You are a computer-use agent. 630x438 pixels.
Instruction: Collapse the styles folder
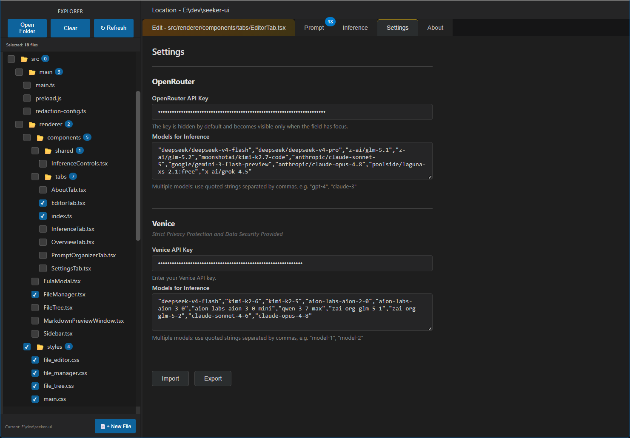(x=54, y=347)
